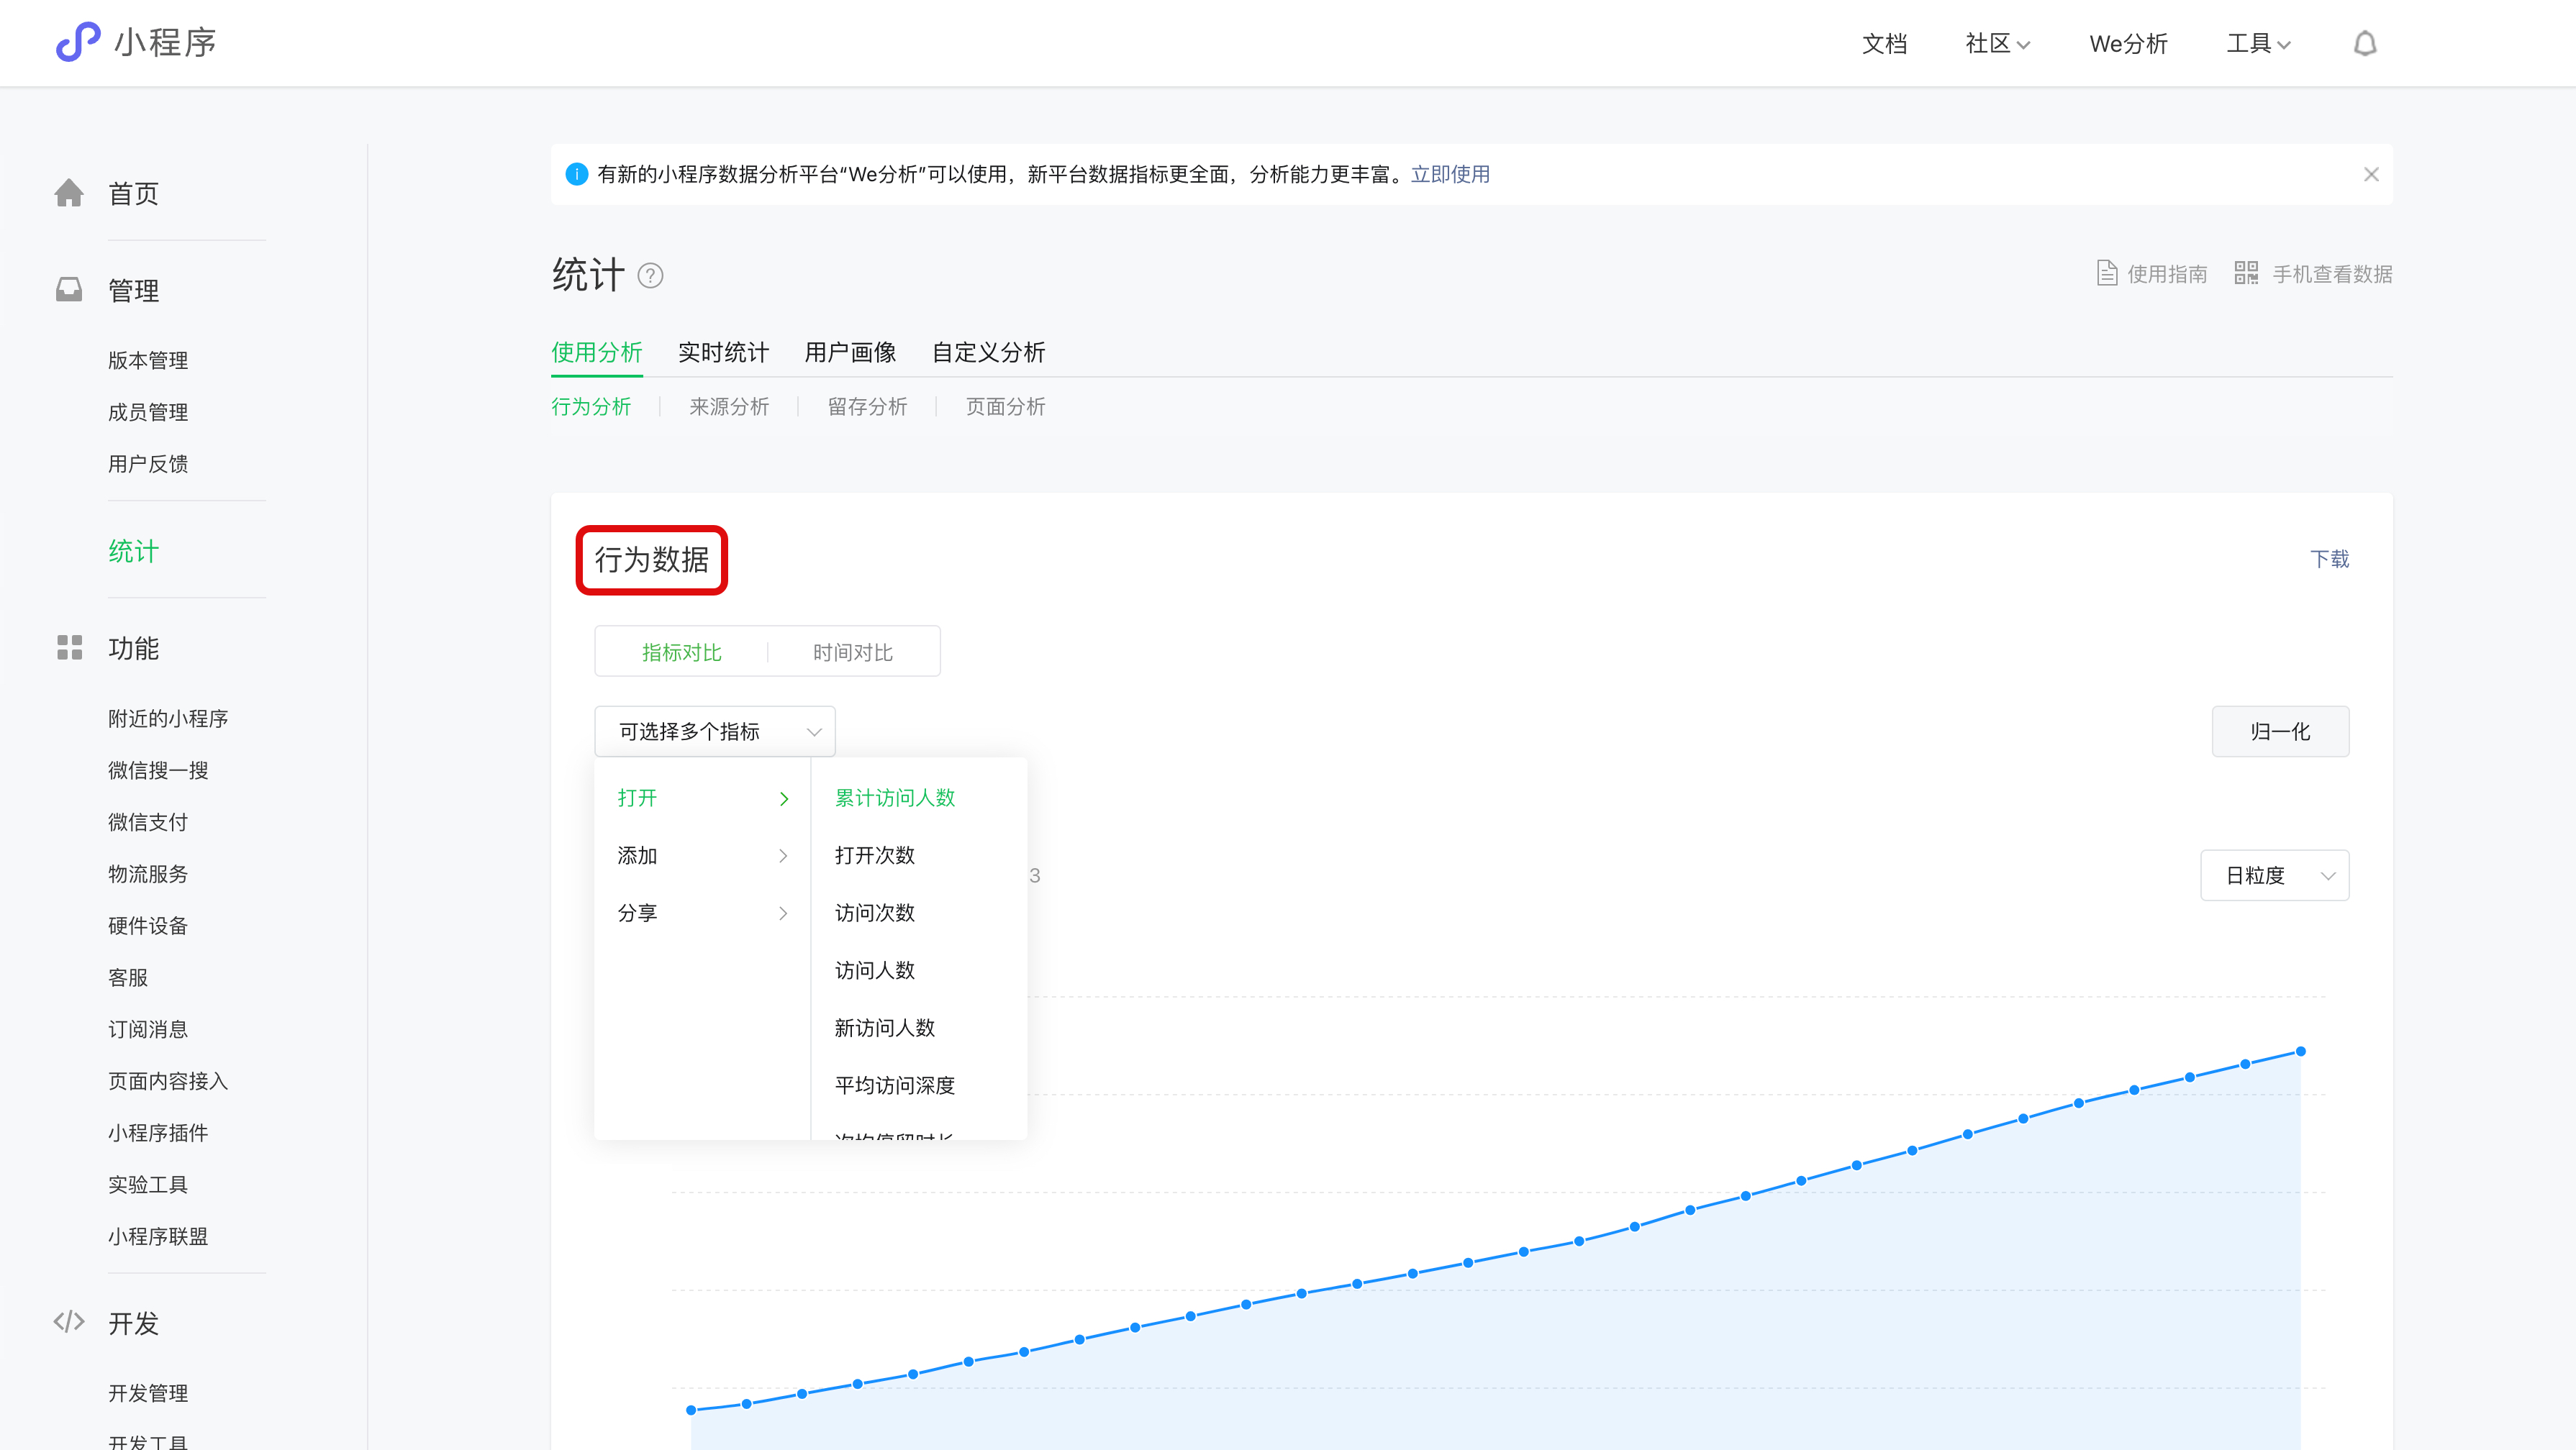
Task: Open 物流服务 in sidebar
Action: click(x=148, y=873)
